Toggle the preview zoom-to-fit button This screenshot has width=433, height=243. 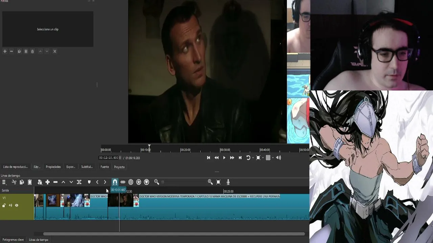click(258, 158)
